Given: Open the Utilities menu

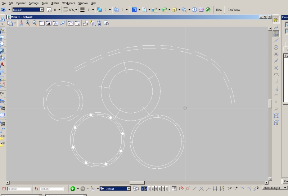Looking at the screenshot, I should pyautogui.click(x=55, y=3).
